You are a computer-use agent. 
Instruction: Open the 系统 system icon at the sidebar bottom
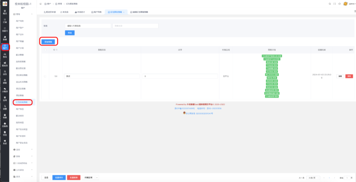[5, 142]
